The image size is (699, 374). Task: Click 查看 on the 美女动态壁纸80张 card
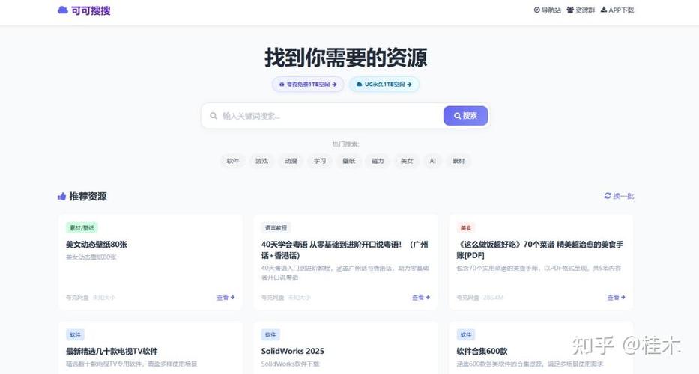(x=226, y=298)
